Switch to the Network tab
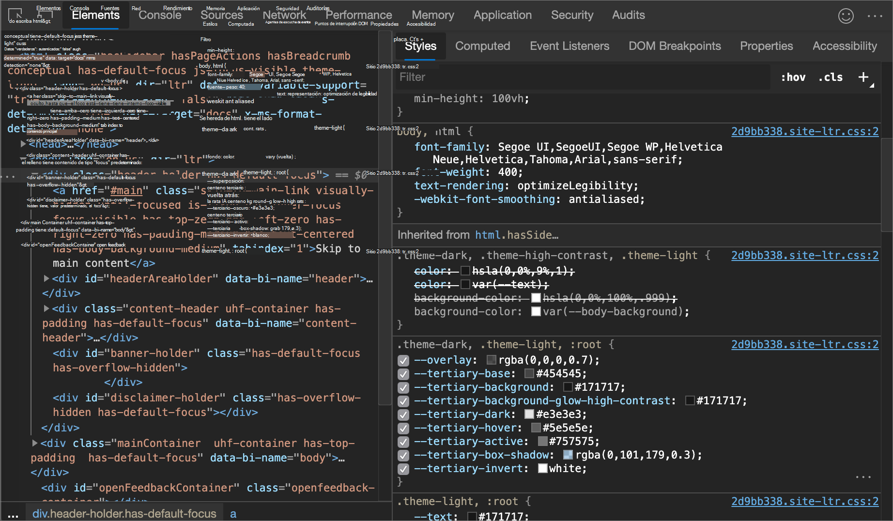 (284, 15)
